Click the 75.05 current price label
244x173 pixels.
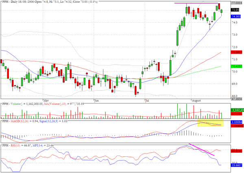click(235, 10)
